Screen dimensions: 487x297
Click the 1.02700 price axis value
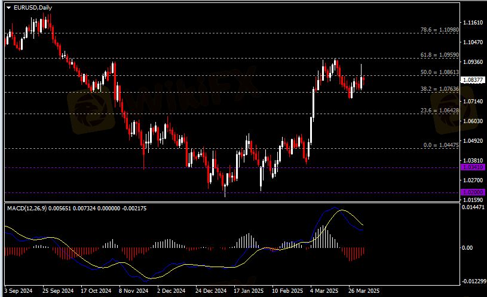pos(473,180)
